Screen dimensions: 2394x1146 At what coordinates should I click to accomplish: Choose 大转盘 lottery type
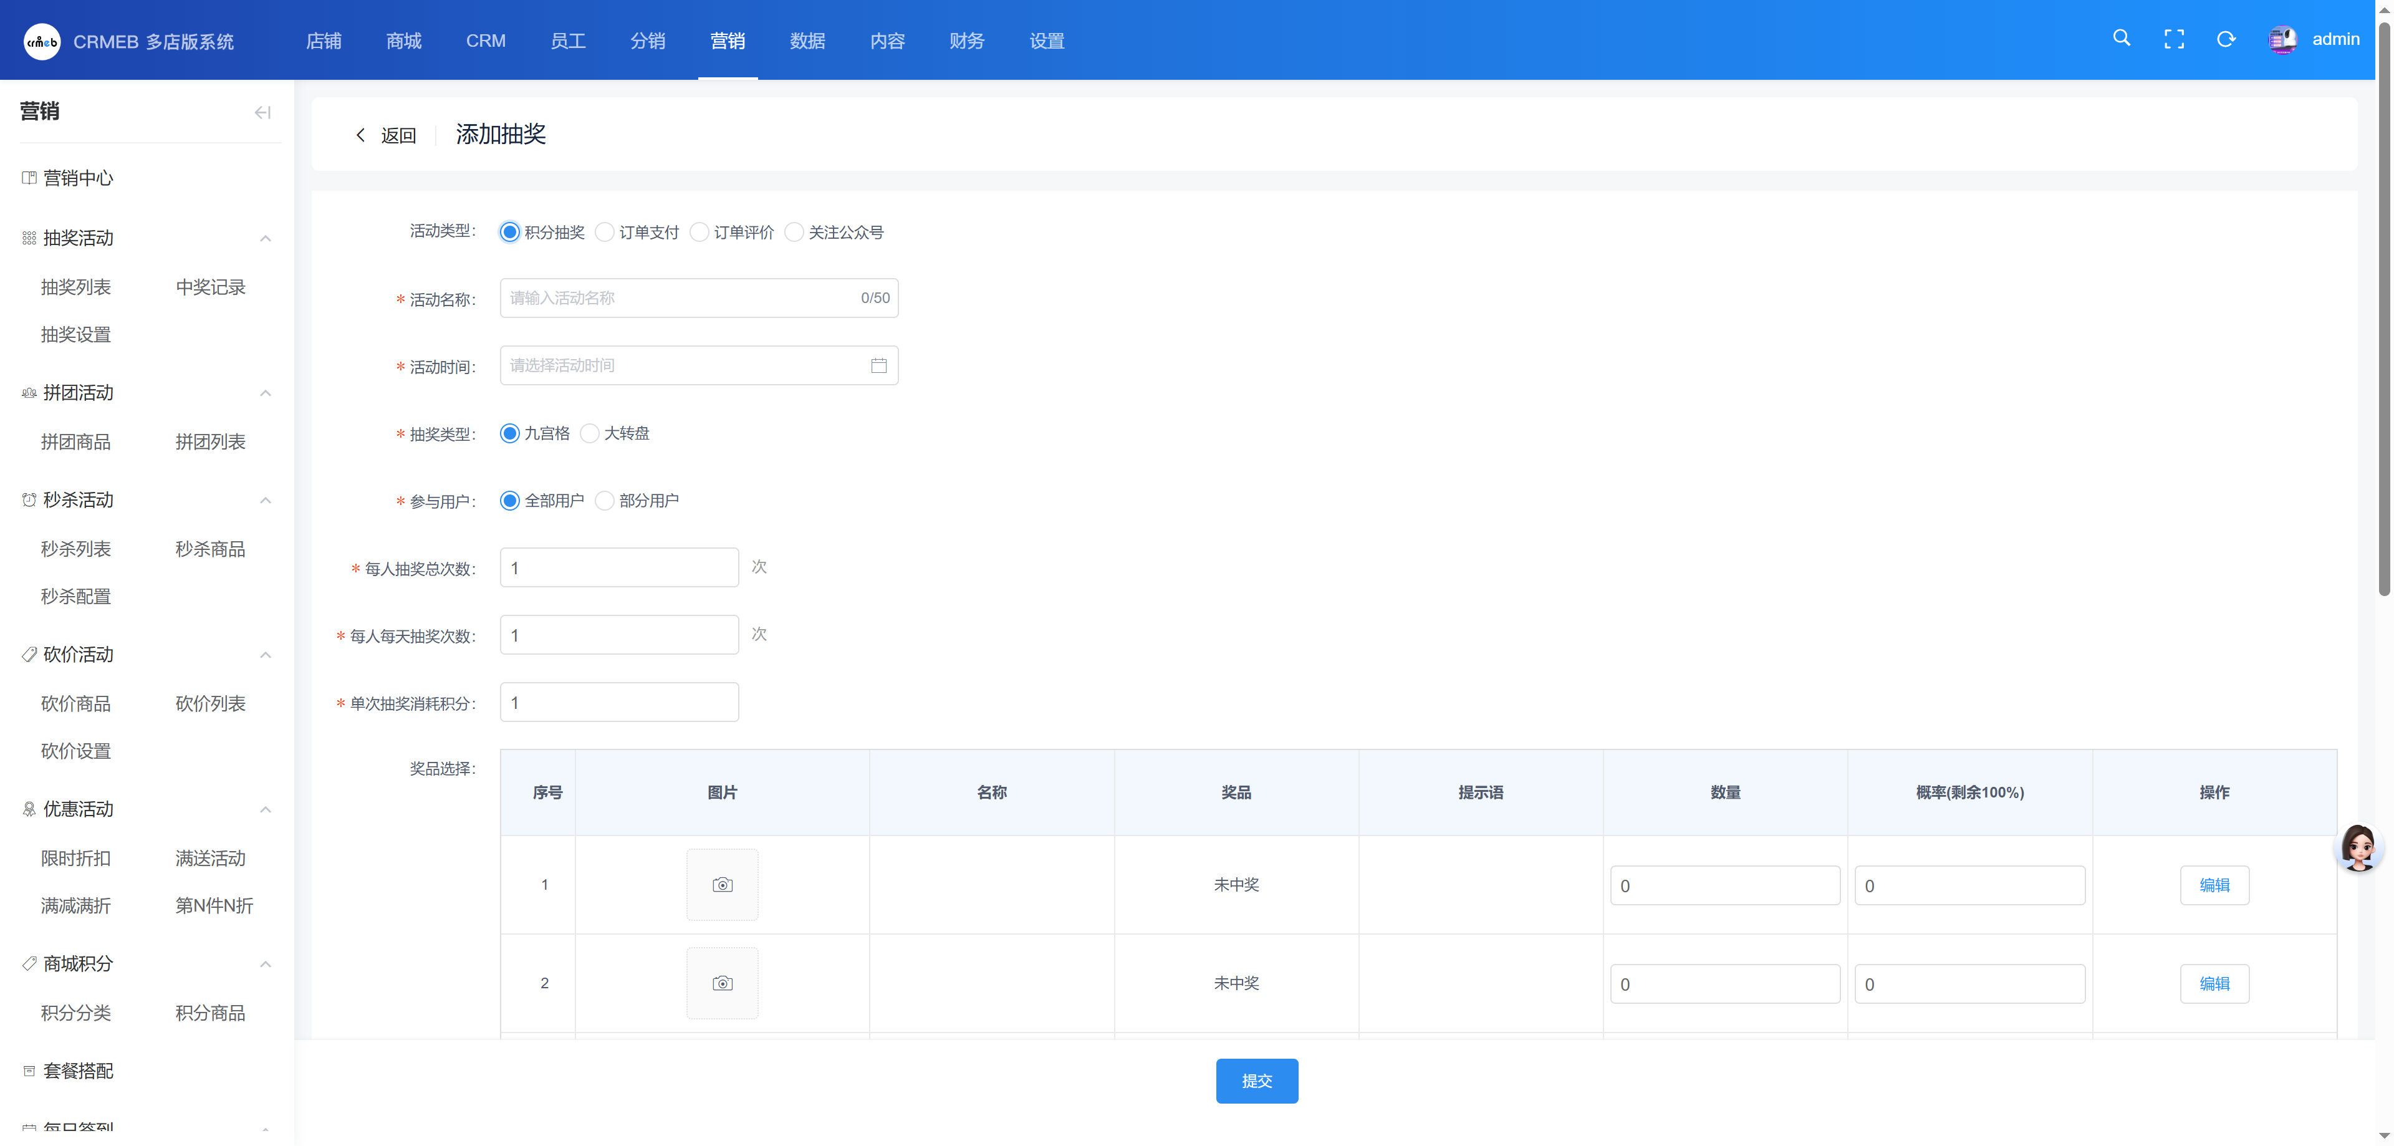pos(590,434)
